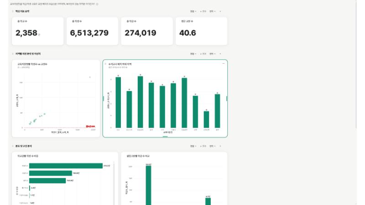Open the dash menu icon on selected bar chart
The height and width of the screenshot is (205, 365).
[224, 63]
